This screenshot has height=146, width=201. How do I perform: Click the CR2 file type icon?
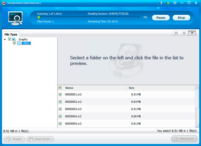(19, 43)
